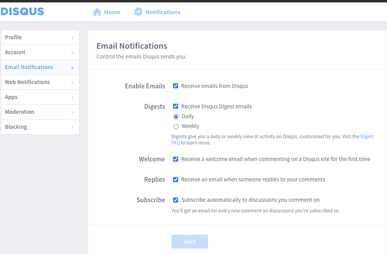Uncheck Subscribe automatically to discussions

(x=176, y=200)
